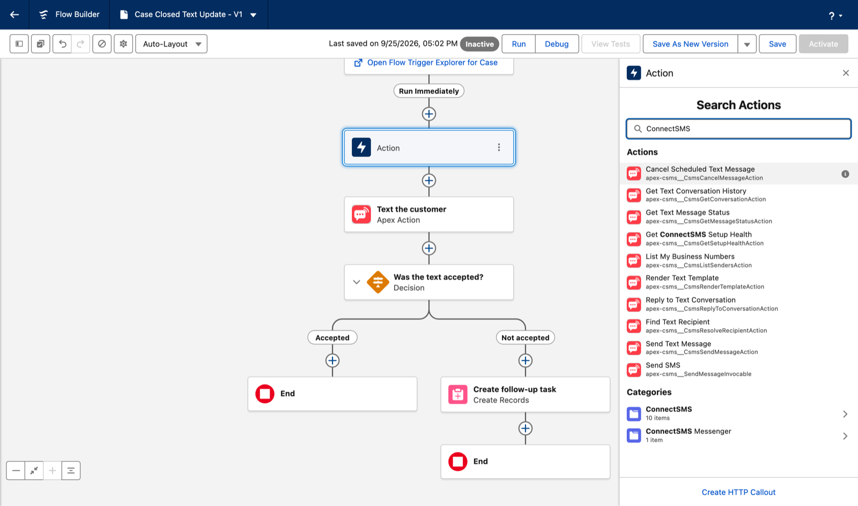The image size is (858, 506).
Task: Zoom out the canvas
Action: (16, 471)
